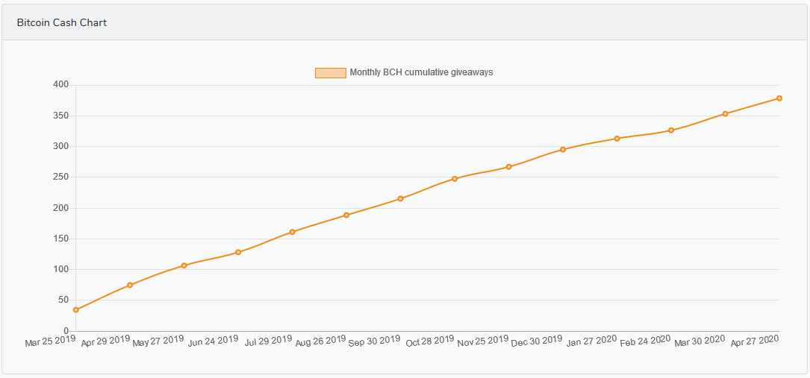This screenshot has width=810, height=378.
Task: Click the 'Aug 26 2019' x-axis label
Action: 321,341
